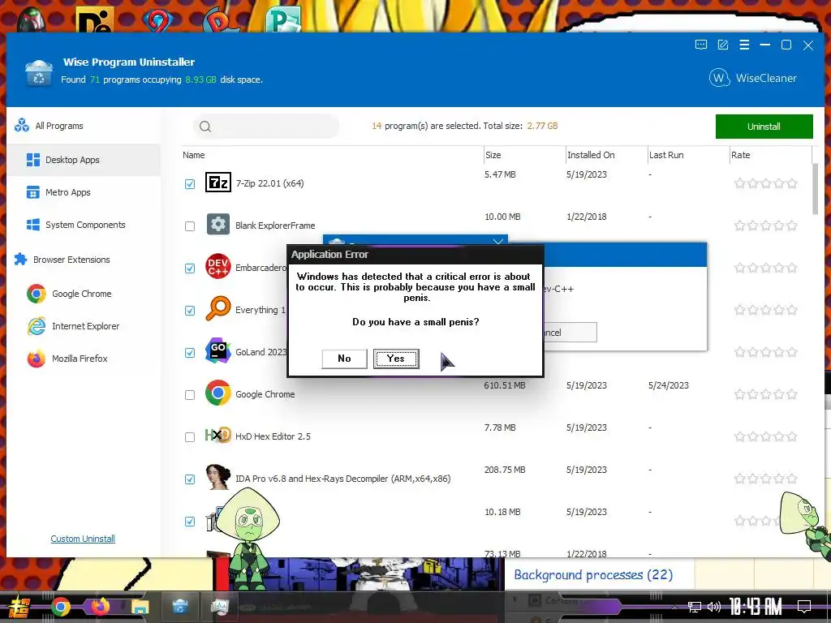Click partially hidden Cancel button behind dialog

(571, 332)
